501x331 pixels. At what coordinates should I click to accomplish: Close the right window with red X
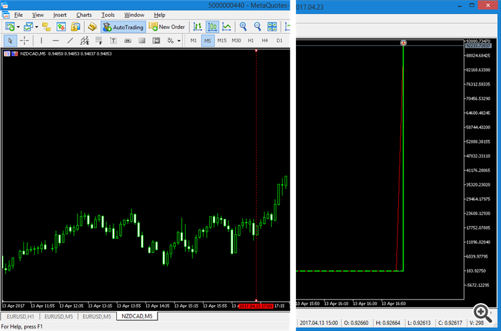pyautogui.click(x=488, y=5)
